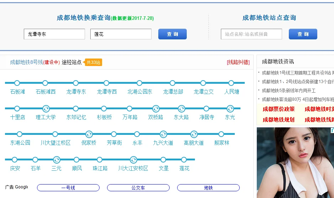This screenshot has width=334, height=198.
Task: Click the station name search field
Action: click(251, 34)
